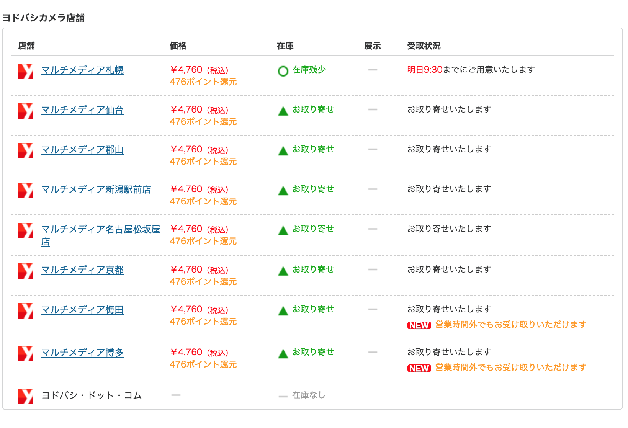Click the Yodobashi logo beside マルチメディア京都
This screenshot has height=428, width=628.
tap(26, 271)
